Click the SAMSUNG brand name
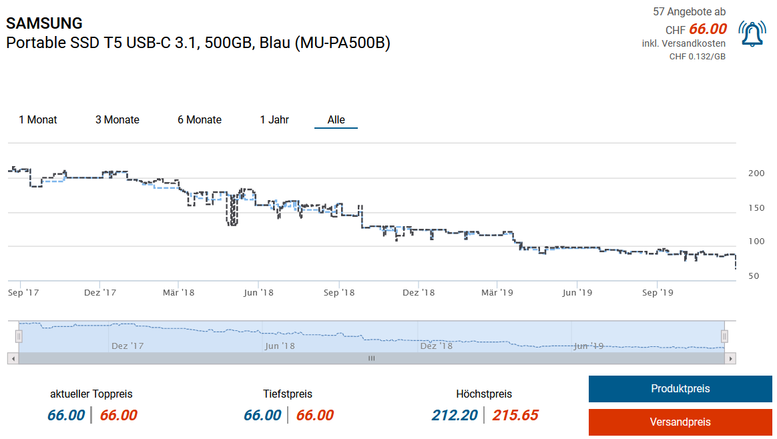The image size is (777, 439). pyautogui.click(x=45, y=23)
